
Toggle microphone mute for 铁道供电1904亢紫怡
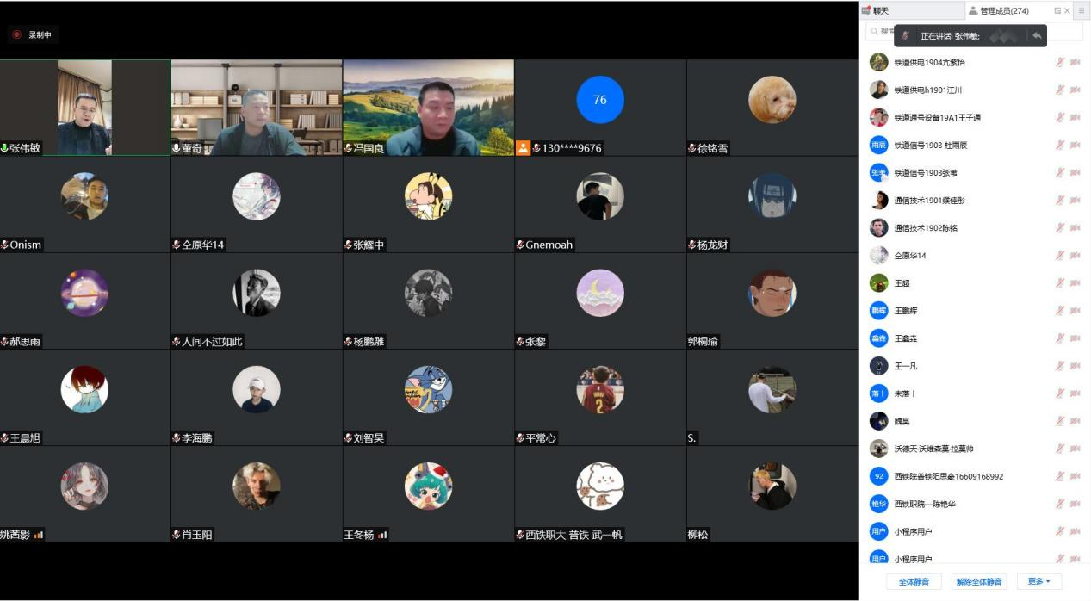[x=1060, y=63]
